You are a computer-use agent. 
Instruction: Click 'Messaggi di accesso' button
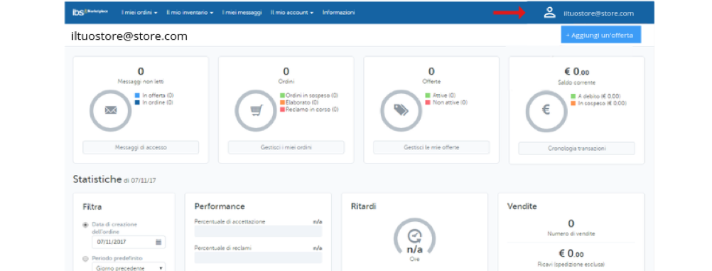pyautogui.click(x=141, y=148)
